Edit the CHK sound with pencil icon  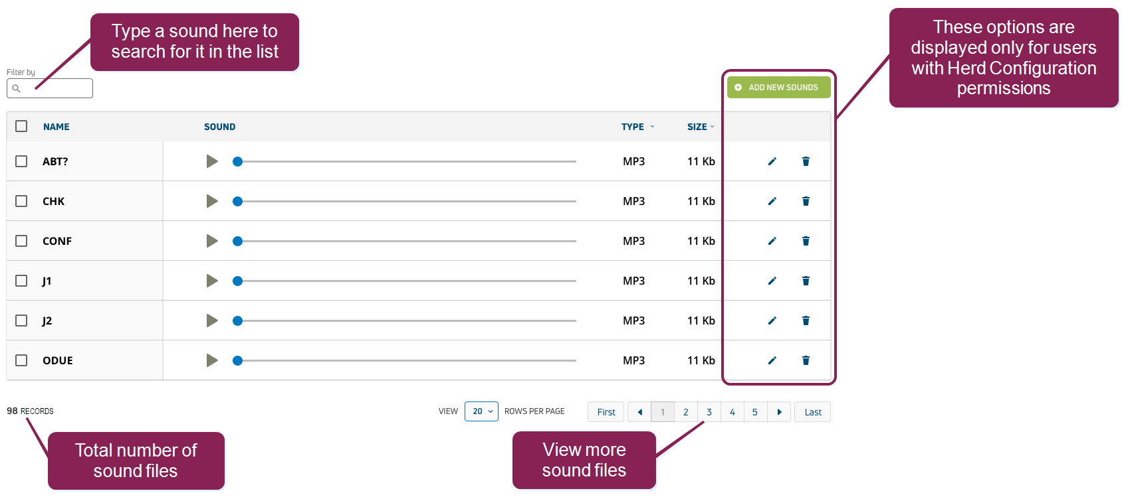[772, 201]
